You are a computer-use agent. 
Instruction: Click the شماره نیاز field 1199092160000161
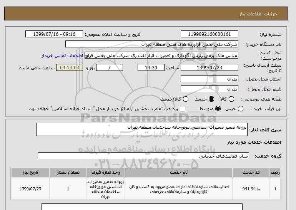click(x=210, y=34)
